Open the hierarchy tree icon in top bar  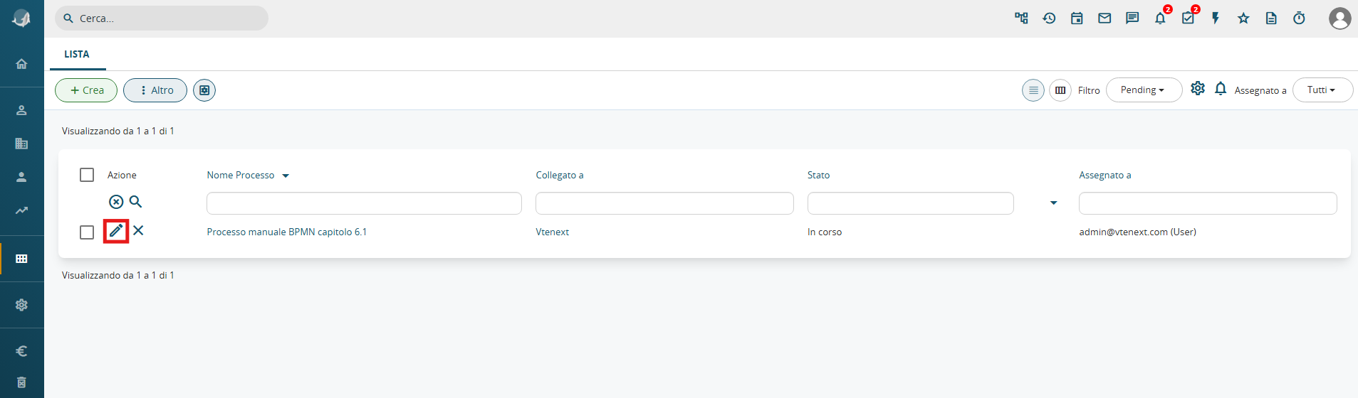coord(1021,18)
